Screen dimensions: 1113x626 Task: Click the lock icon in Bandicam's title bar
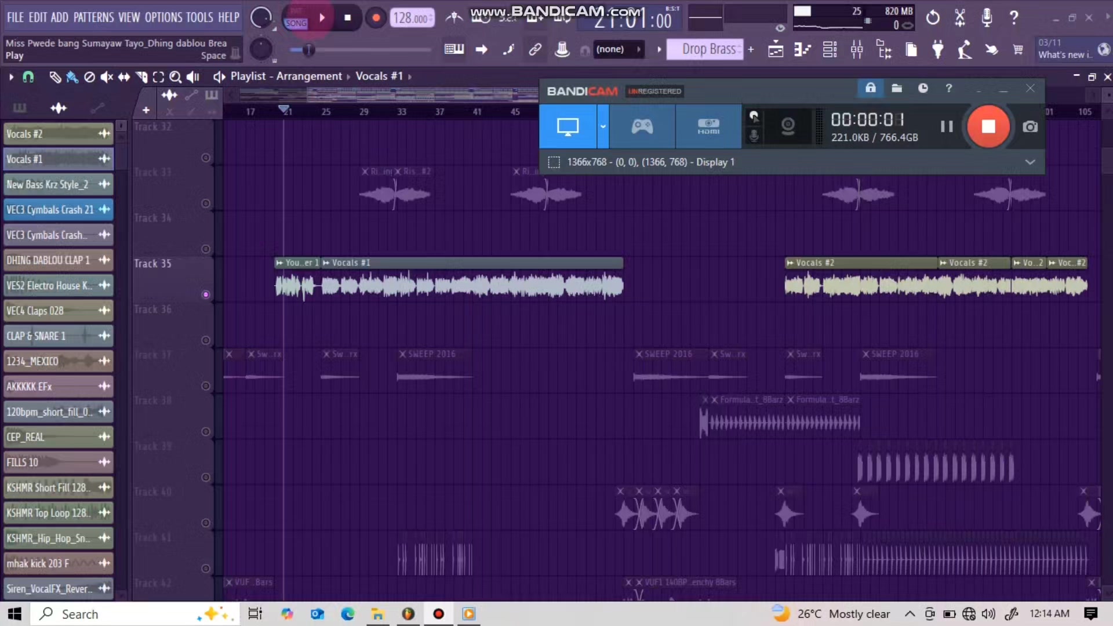coord(870,88)
